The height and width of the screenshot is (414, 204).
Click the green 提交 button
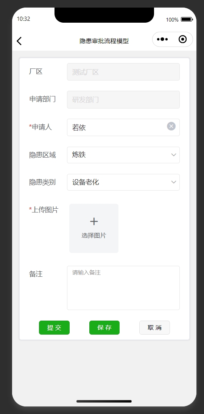tap(54, 328)
